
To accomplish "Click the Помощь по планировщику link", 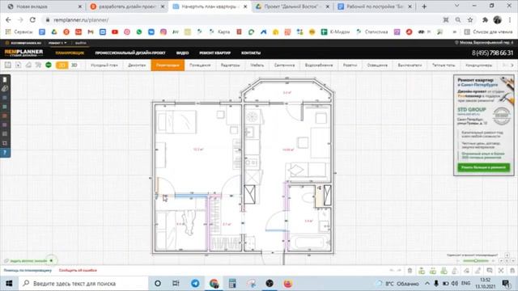I will (x=28, y=270).
